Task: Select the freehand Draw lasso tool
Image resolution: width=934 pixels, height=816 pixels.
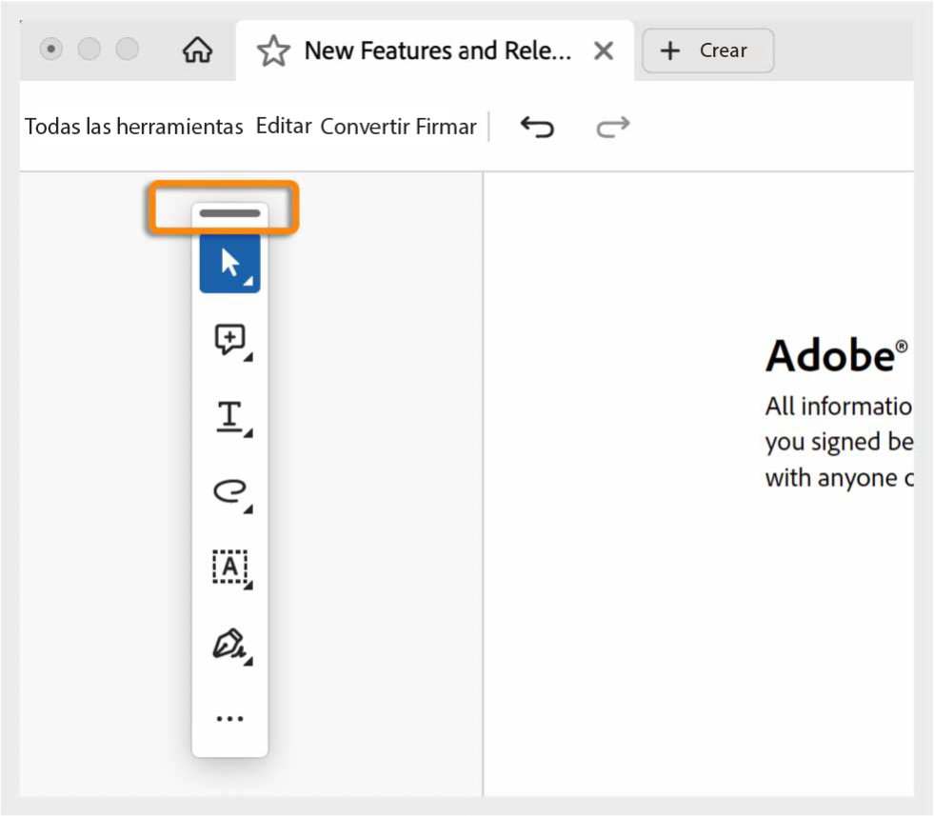Action: [229, 491]
